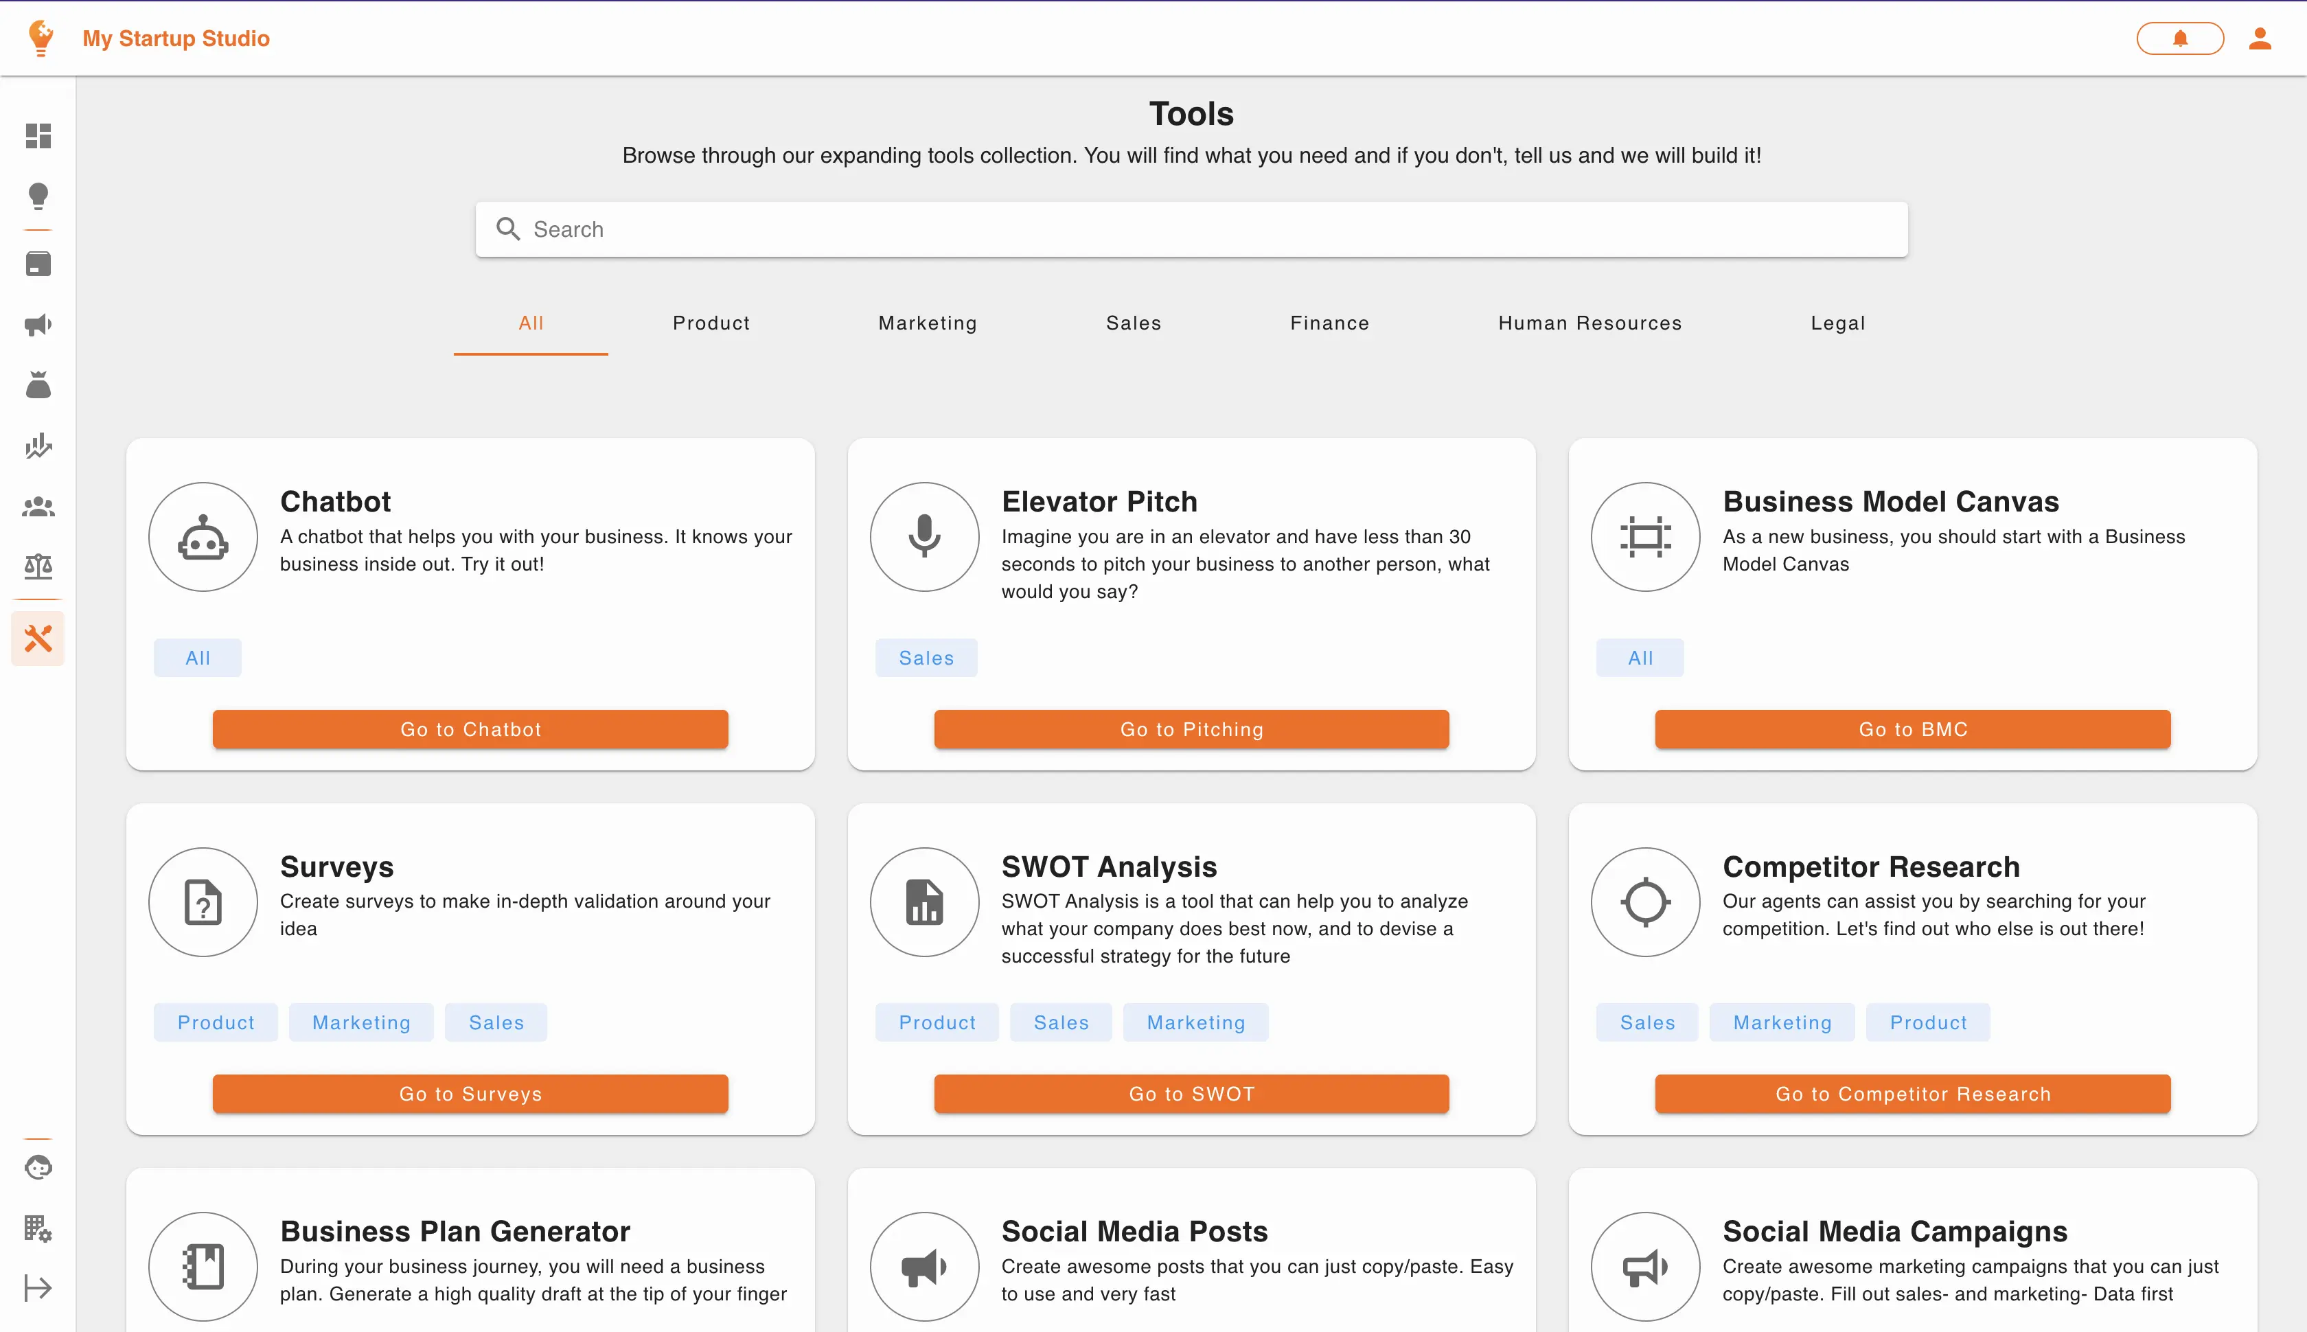Image resolution: width=2307 pixels, height=1332 pixels.
Task: Click the chatbot robot icon on card
Action: click(x=203, y=537)
